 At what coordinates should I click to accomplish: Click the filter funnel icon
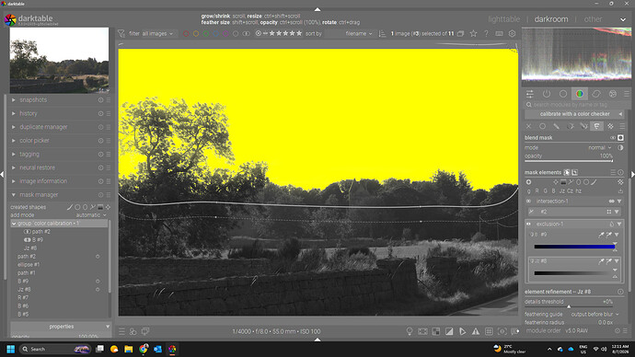point(121,34)
